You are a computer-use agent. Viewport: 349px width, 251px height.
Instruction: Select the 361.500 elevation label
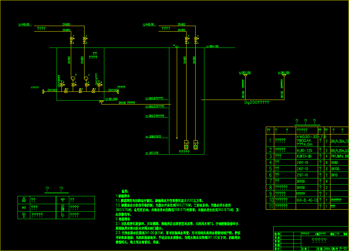tap(113, 99)
